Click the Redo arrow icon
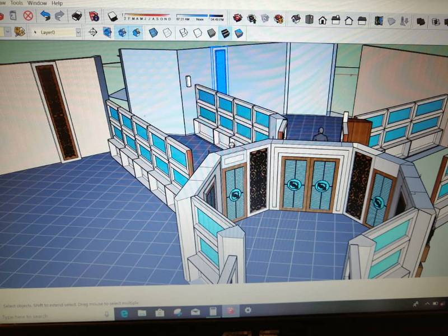Image resolution: width=448 pixels, height=336 pixels. click(59, 16)
